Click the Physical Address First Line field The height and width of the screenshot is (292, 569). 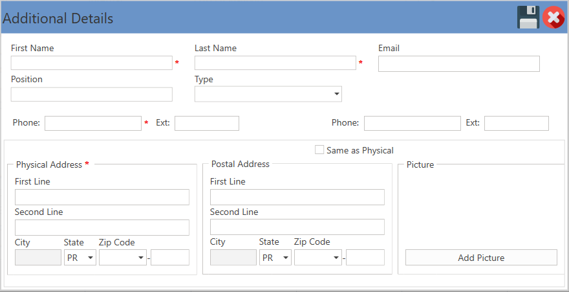coord(102,197)
